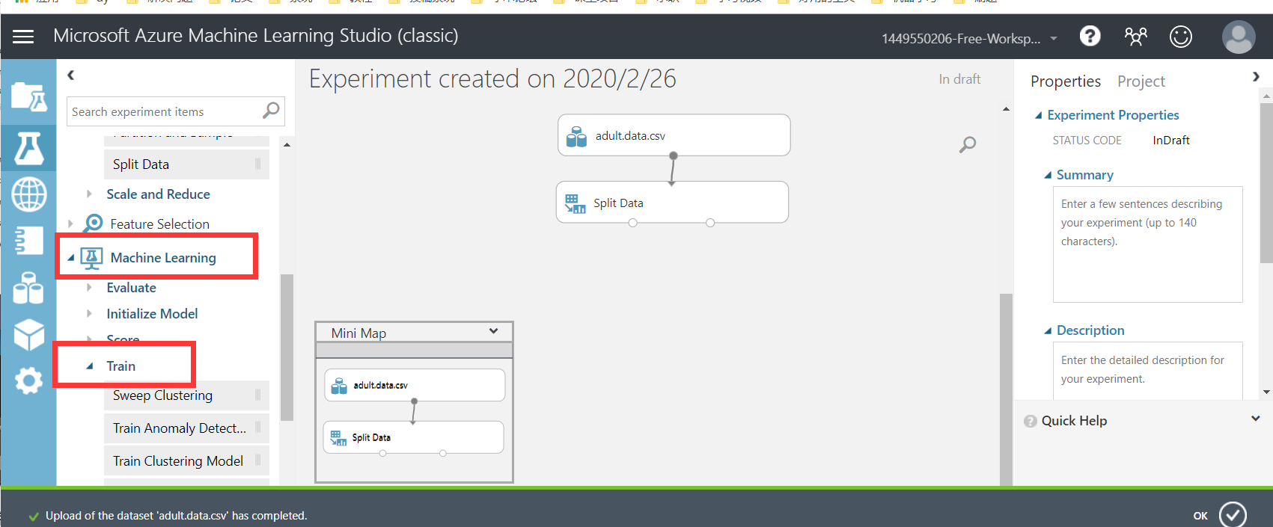Viewport: 1273px width, 527px height.
Task: Click Split Data right output port
Action: 710,223
